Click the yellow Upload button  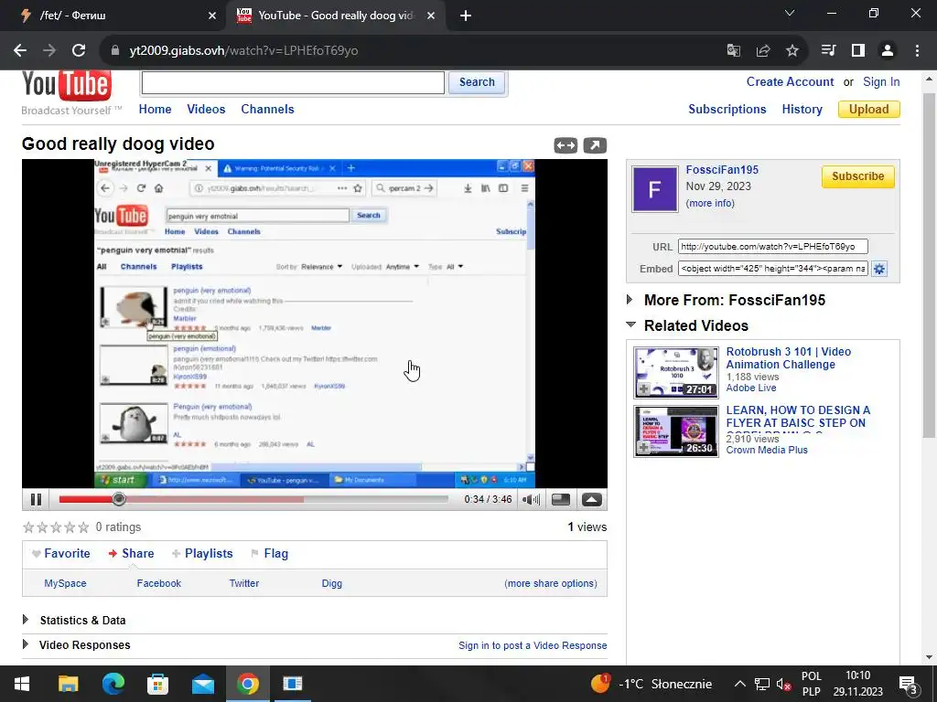(869, 110)
